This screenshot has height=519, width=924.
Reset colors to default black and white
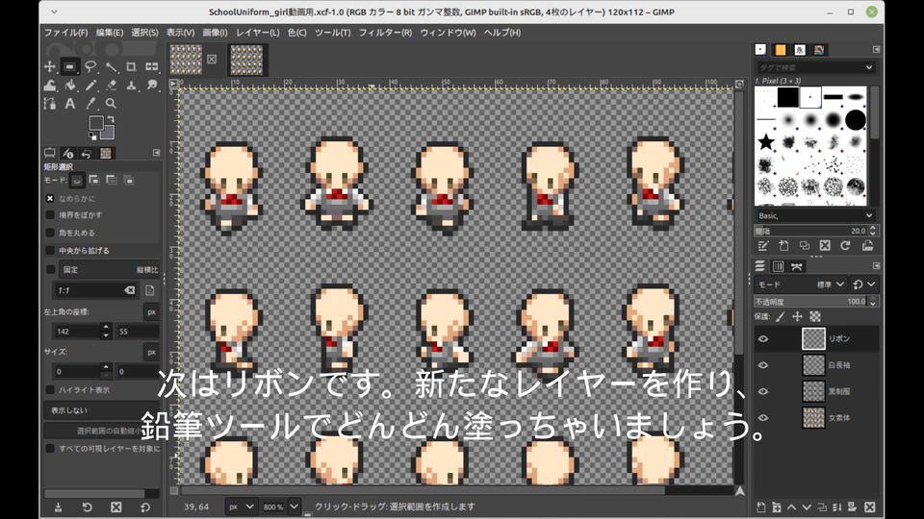pos(92,136)
